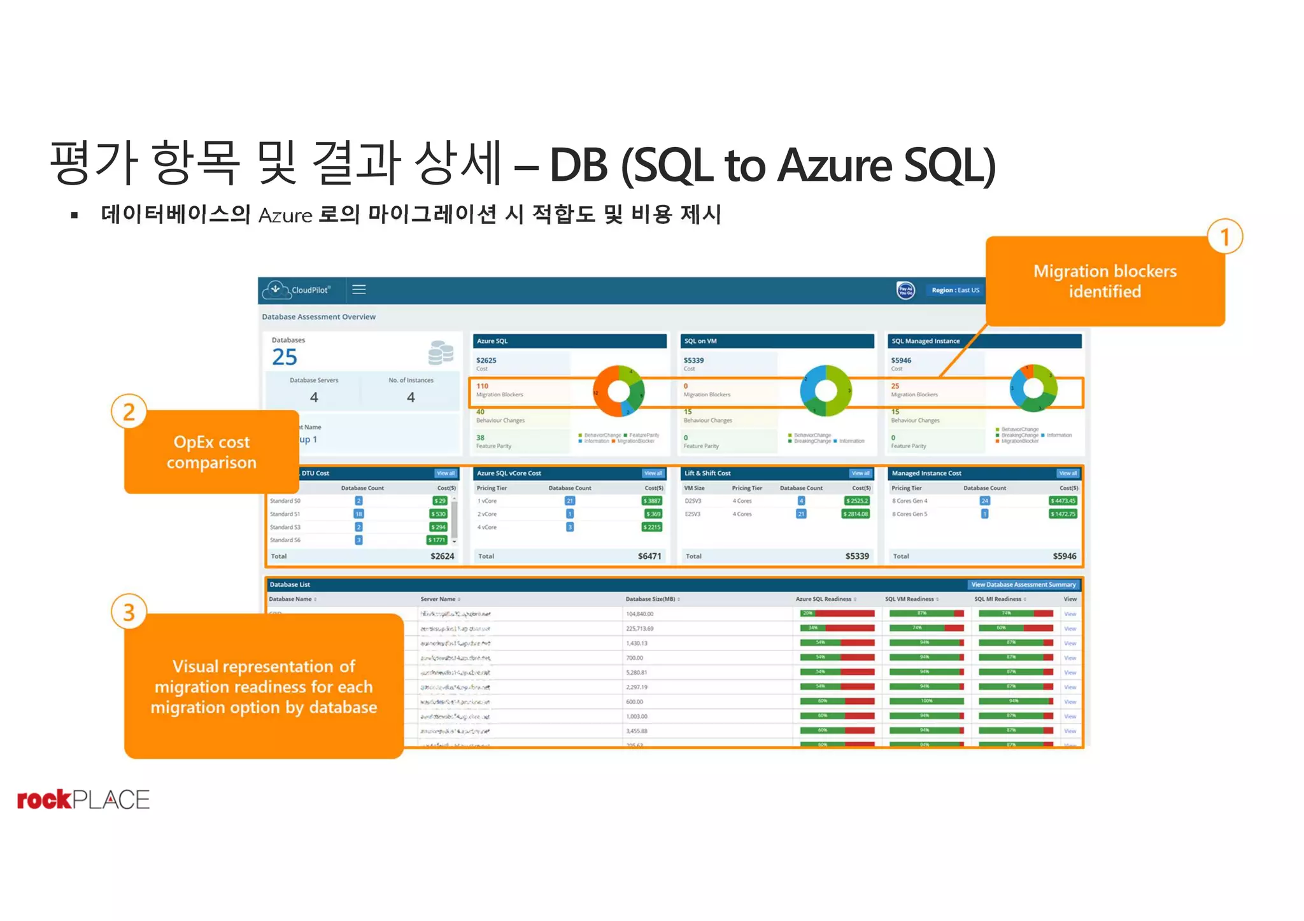Click the SQL on VM panel header
Image resolution: width=1304 pixels, height=921 pixels.
777,341
